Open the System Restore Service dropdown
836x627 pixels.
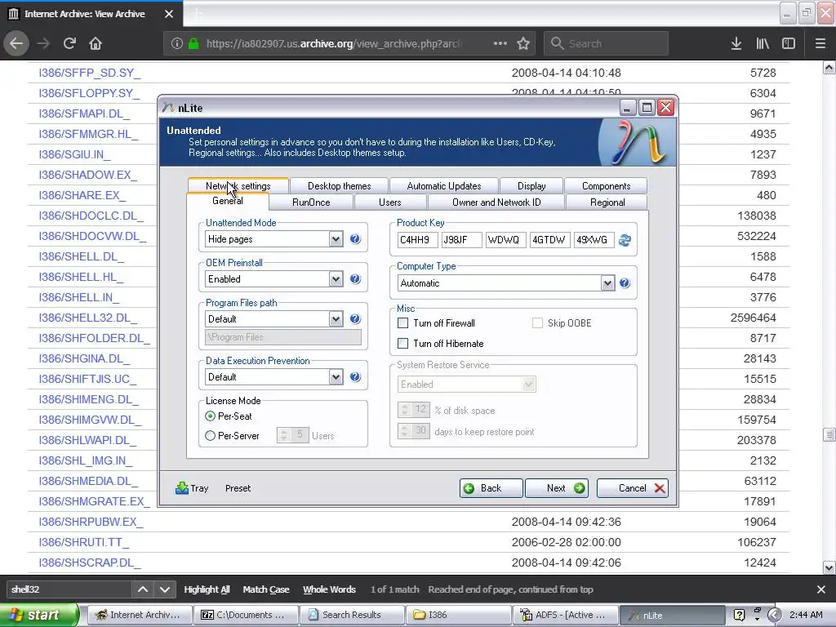coord(528,385)
